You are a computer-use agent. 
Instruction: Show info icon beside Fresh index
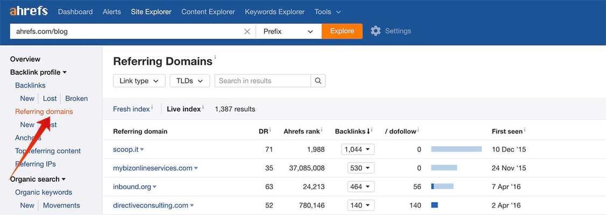point(152,107)
